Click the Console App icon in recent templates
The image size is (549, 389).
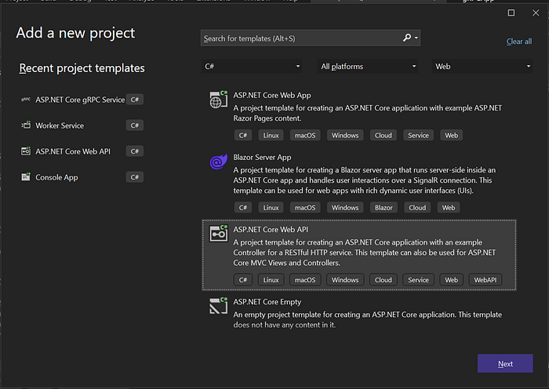click(x=26, y=176)
